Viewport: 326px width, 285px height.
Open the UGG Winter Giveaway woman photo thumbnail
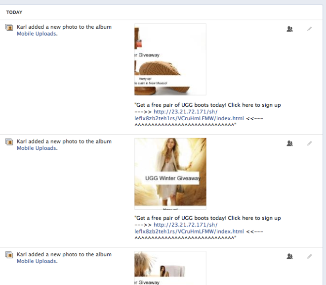click(x=170, y=174)
